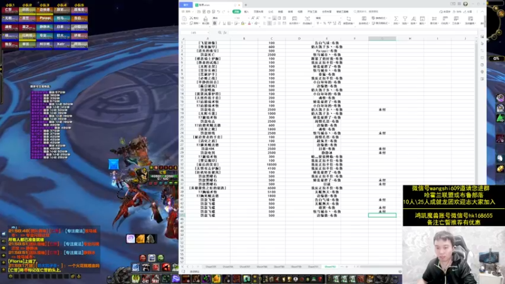Click the Merge and Center icon
Screen dimensions: 505x284
[x=295, y=19]
